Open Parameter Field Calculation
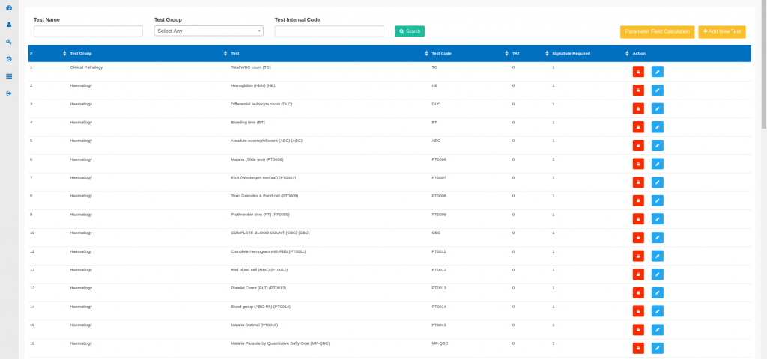 pos(657,31)
